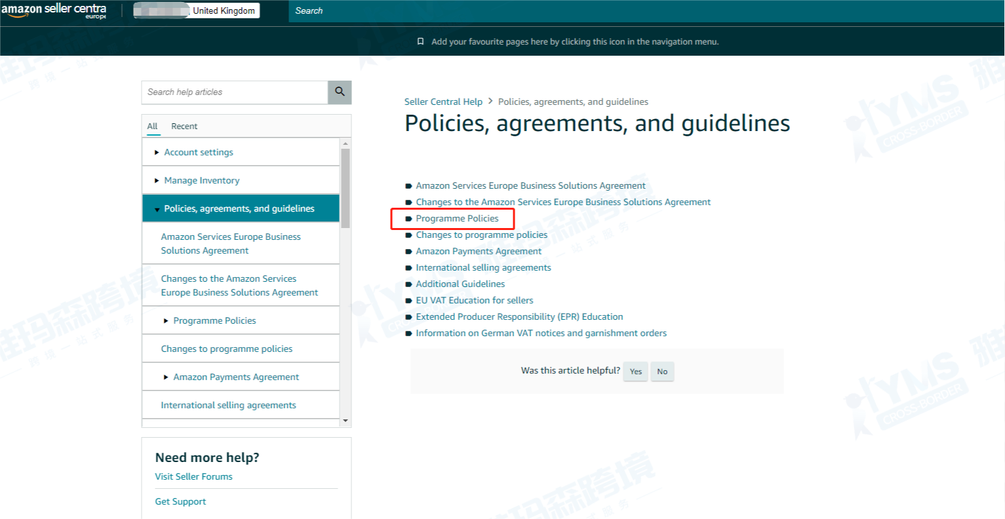
Task: Click the magnifier search help button
Action: pyautogui.click(x=340, y=92)
